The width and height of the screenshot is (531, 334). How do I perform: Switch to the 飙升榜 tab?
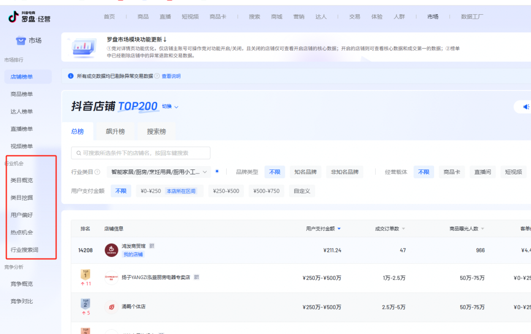coord(115,131)
